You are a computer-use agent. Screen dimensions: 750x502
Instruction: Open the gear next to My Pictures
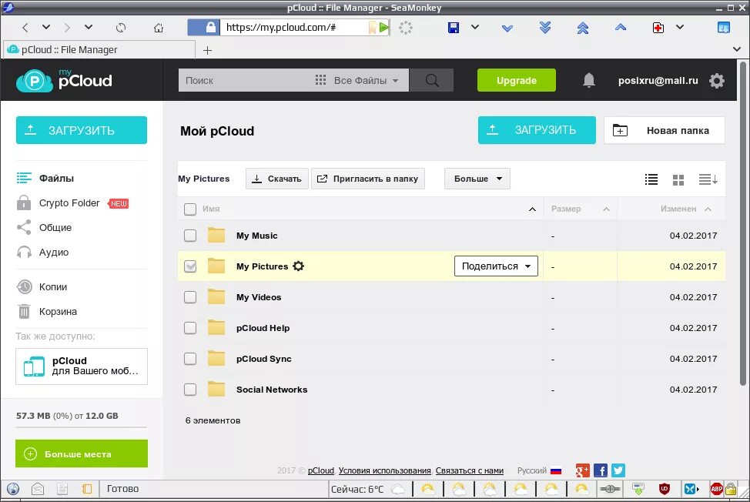[x=299, y=266]
